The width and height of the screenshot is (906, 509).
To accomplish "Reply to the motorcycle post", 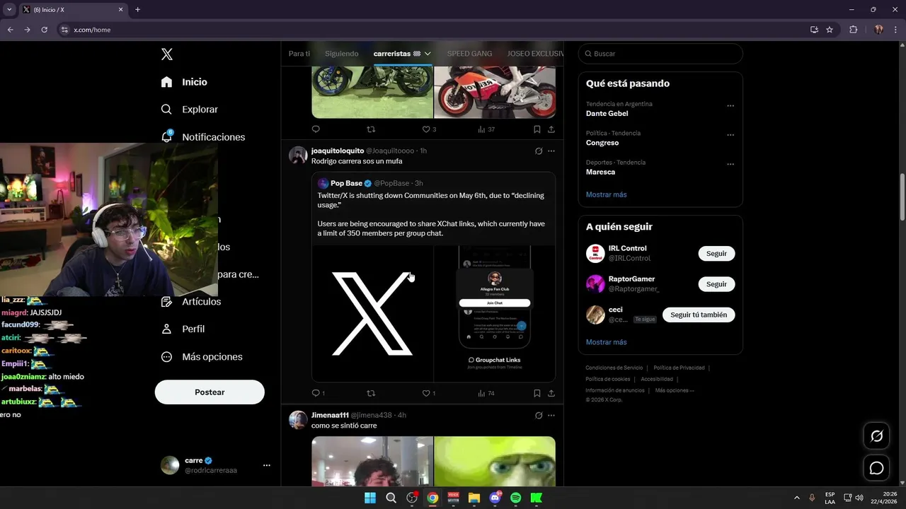I will (316, 129).
